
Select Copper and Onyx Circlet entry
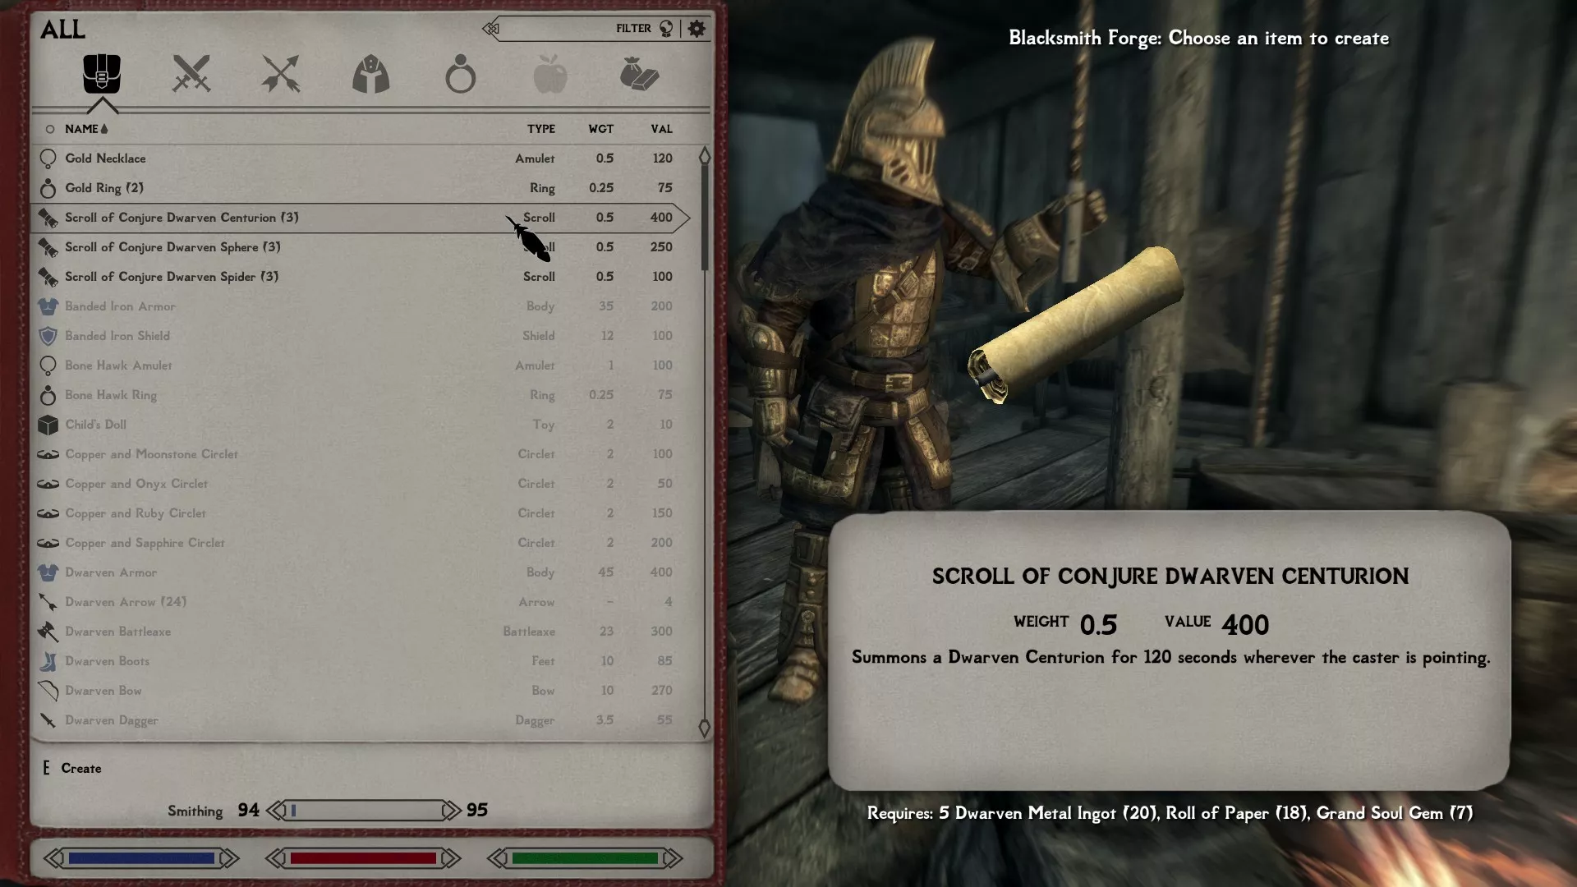tap(360, 484)
